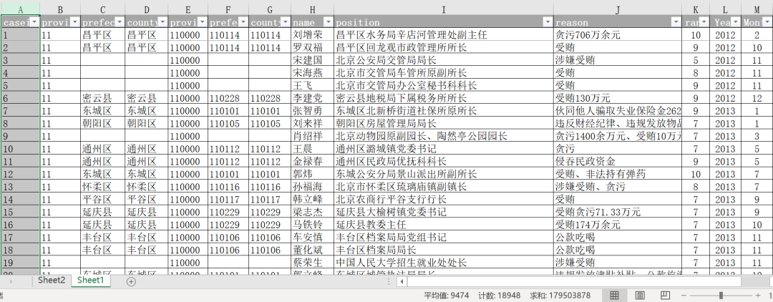Open the name column filter dropdown

(x=328, y=22)
